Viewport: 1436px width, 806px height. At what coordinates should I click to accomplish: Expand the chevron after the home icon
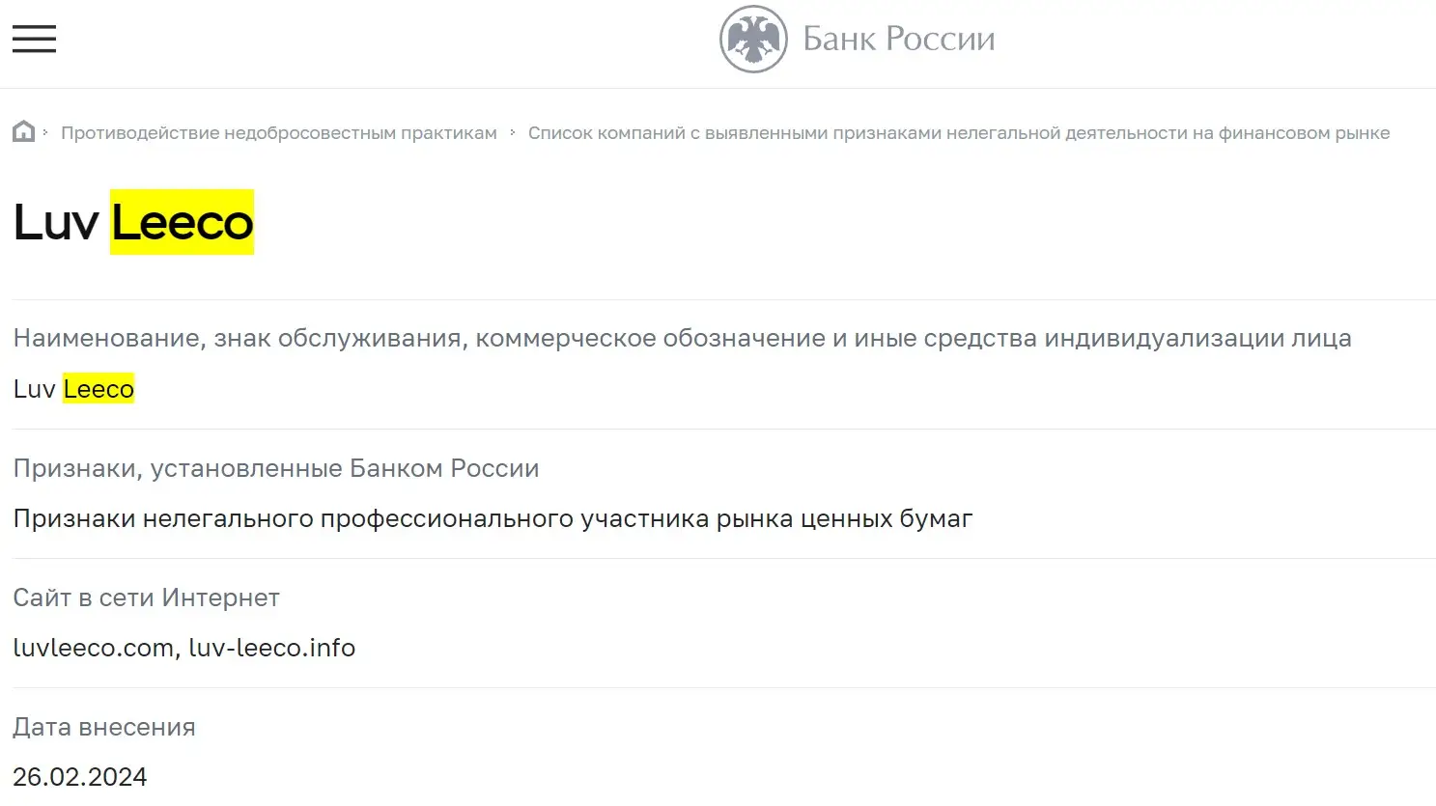43,131
